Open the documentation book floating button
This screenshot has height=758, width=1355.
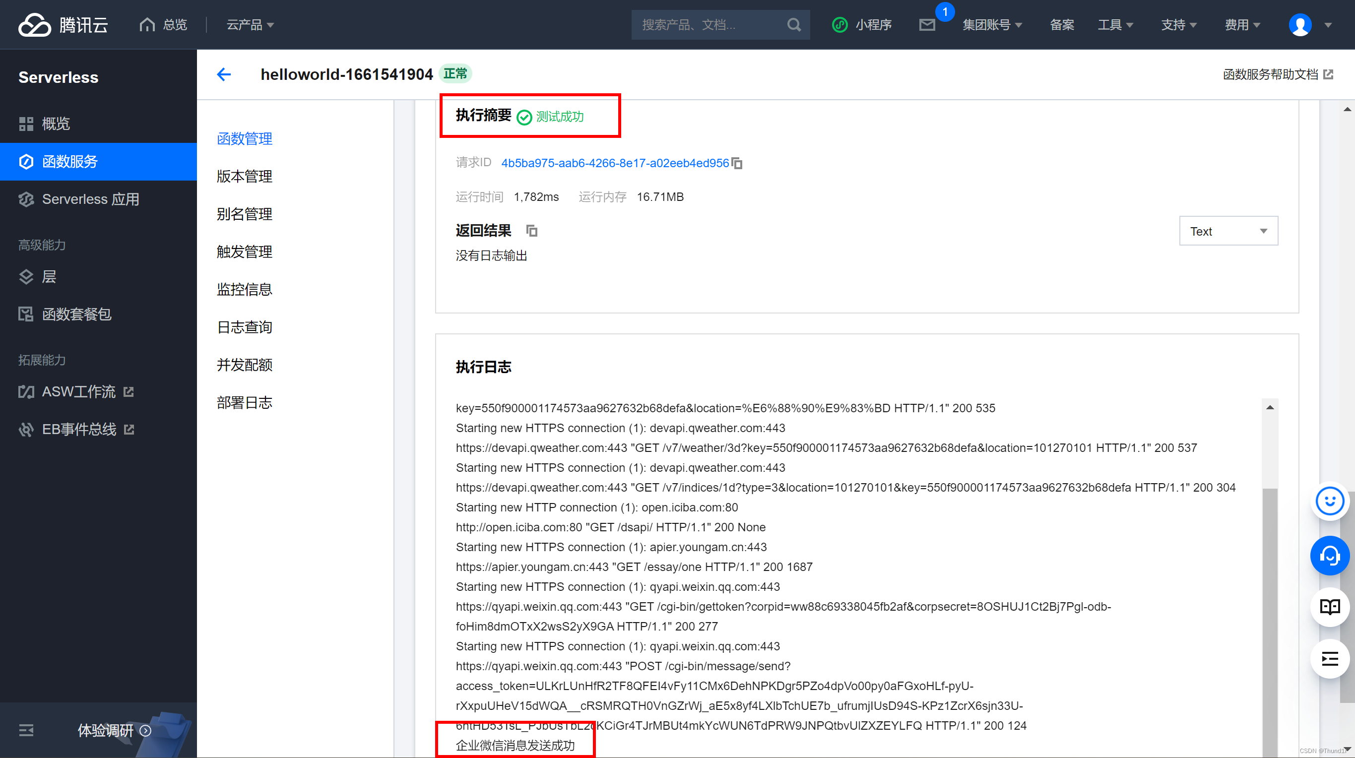[x=1330, y=607]
